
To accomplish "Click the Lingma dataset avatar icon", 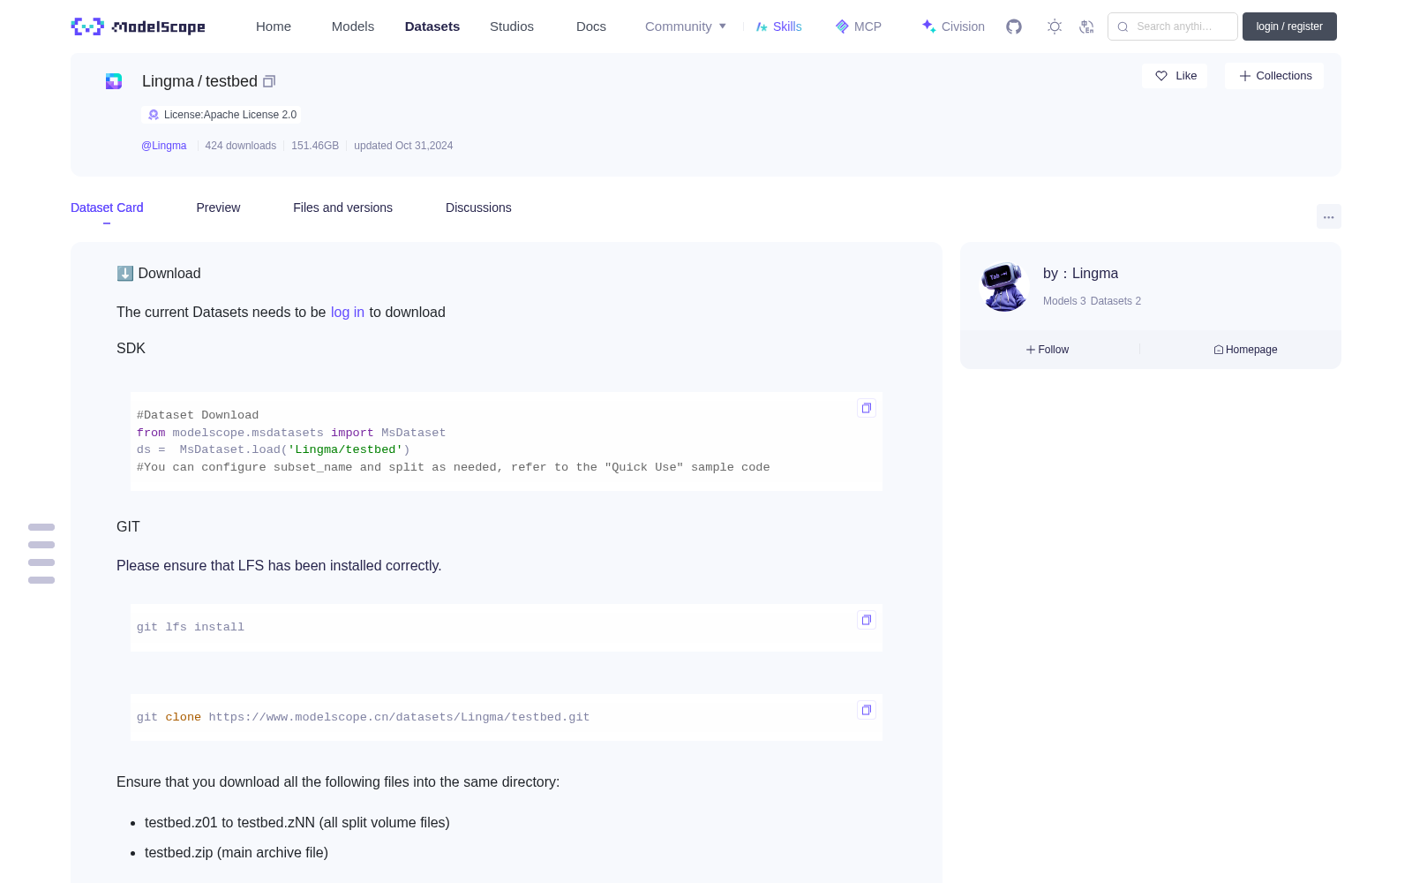I will click(x=114, y=81).
